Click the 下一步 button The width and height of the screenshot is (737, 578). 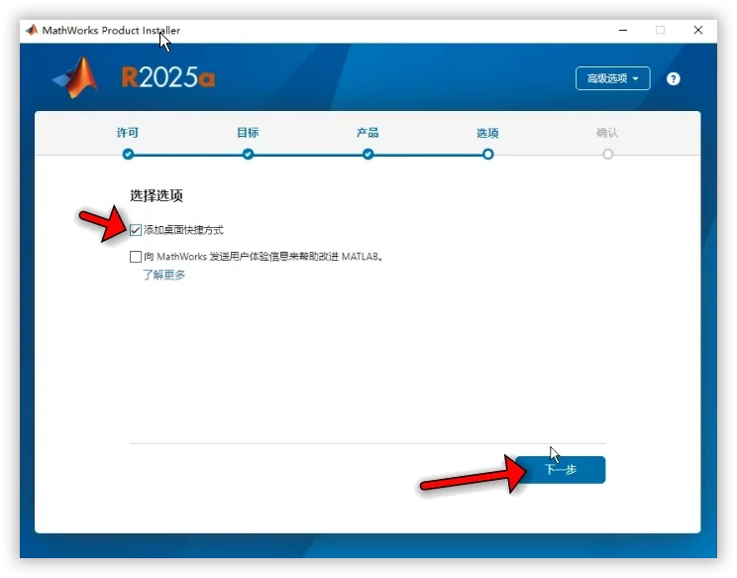(561, 469)
